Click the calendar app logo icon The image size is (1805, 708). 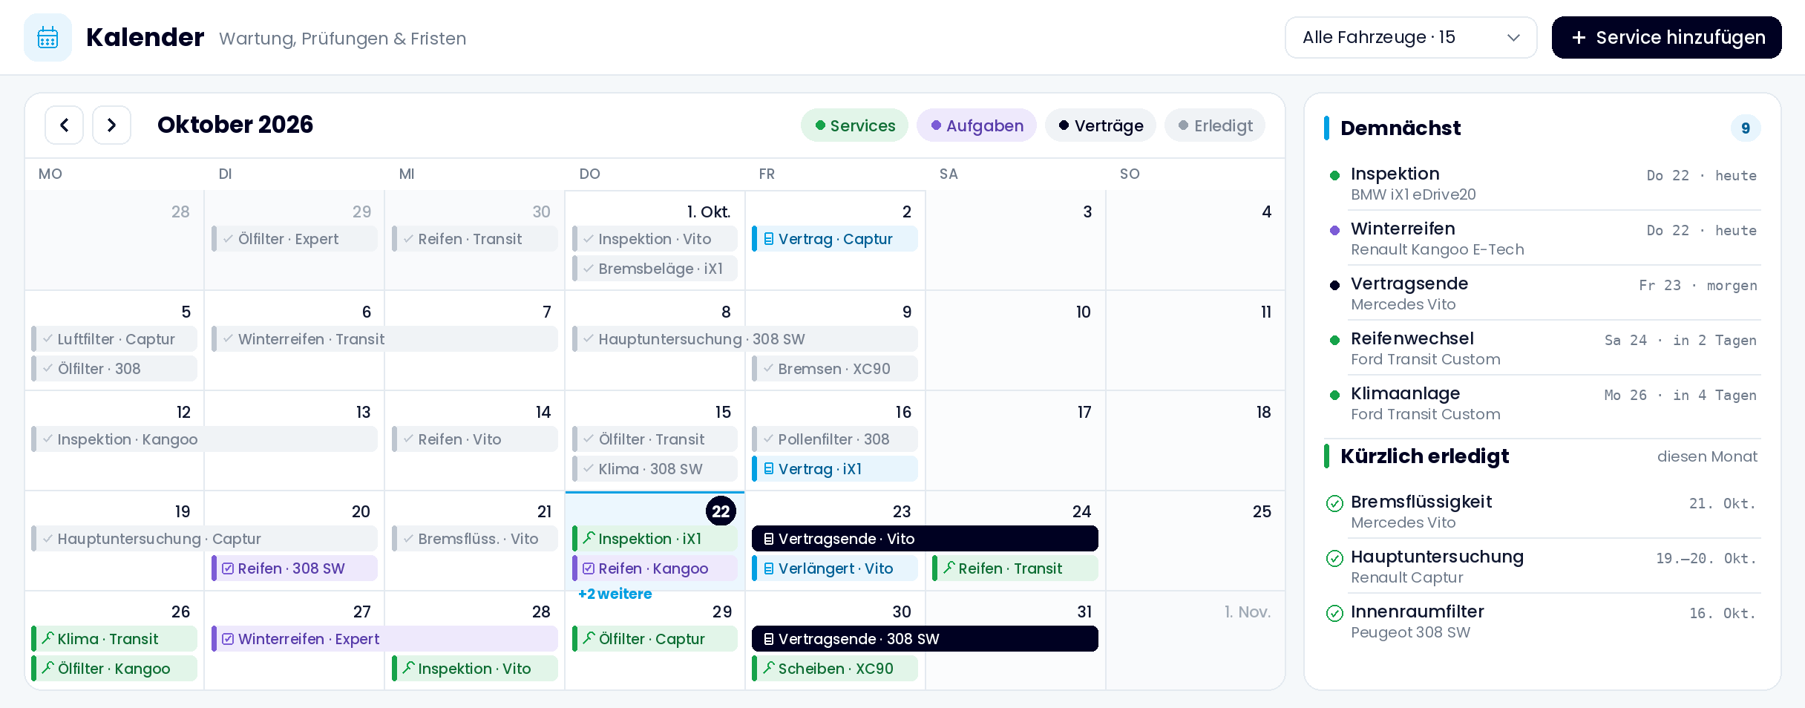pos(47,37)
